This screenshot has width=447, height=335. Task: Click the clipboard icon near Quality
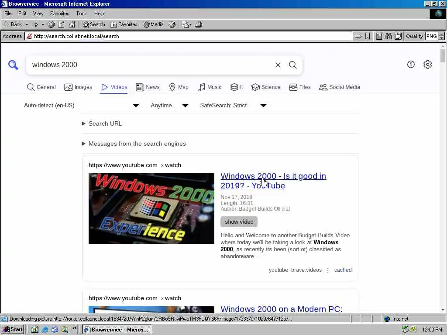(x=398, y=36)
